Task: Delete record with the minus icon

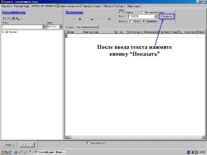Action: click(x=86, y=20)
